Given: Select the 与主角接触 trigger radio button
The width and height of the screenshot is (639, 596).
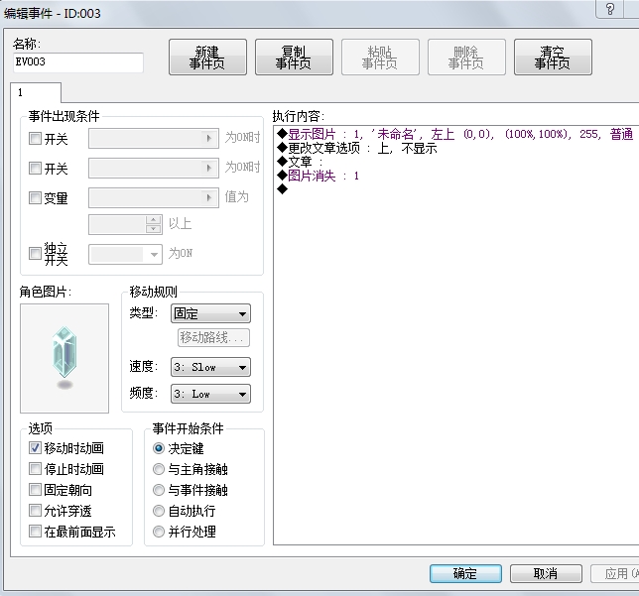Looking at the screenshot, I should pyautogui.click(x=159, y=469).
